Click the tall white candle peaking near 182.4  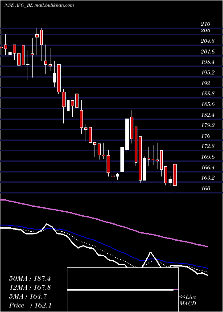127,134
